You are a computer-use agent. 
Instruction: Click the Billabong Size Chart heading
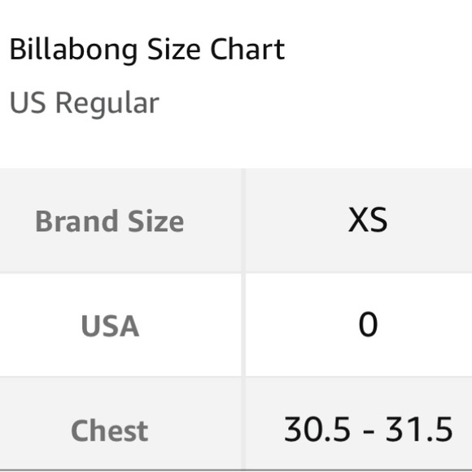(147, 50)
